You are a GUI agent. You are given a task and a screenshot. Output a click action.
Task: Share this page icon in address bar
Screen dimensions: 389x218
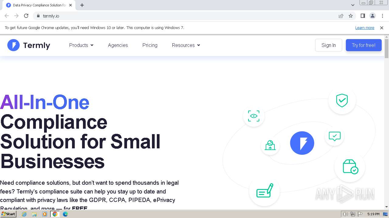tap(341, 16)
